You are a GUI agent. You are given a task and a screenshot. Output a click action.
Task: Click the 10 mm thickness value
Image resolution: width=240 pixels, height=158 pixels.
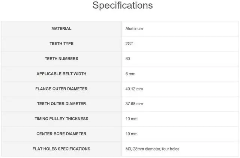tap(132, 119)
